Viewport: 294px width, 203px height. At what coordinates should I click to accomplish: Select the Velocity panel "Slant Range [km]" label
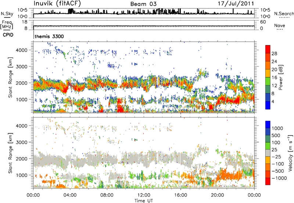coord(10,153)
